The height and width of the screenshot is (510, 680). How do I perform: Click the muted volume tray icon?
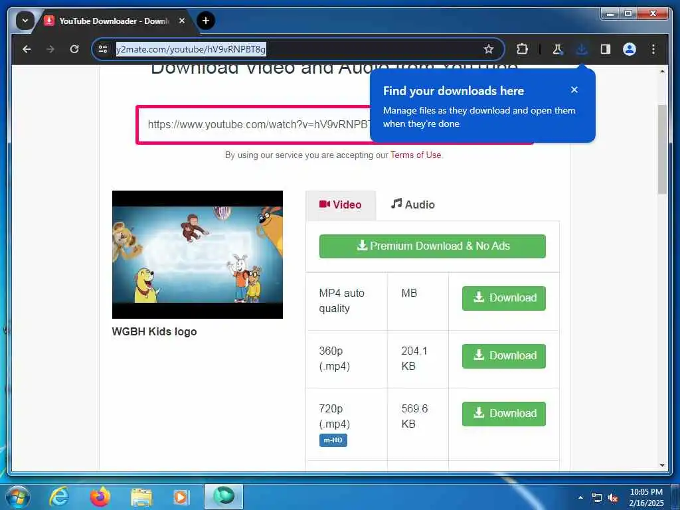(x=613, y=498)
